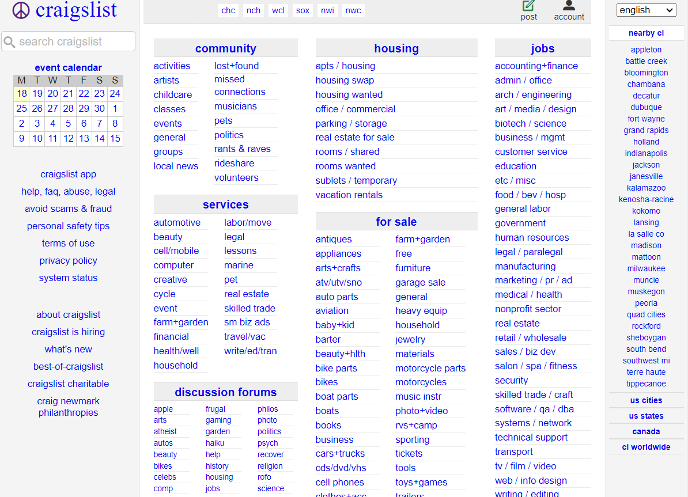Open the english language dropdown

click(x=646, y=10)
